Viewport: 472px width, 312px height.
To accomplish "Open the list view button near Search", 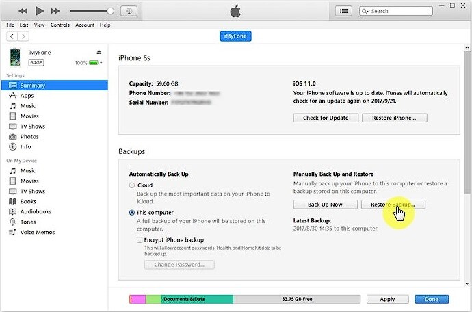I will pyautogui.click(x=343, y=11).
